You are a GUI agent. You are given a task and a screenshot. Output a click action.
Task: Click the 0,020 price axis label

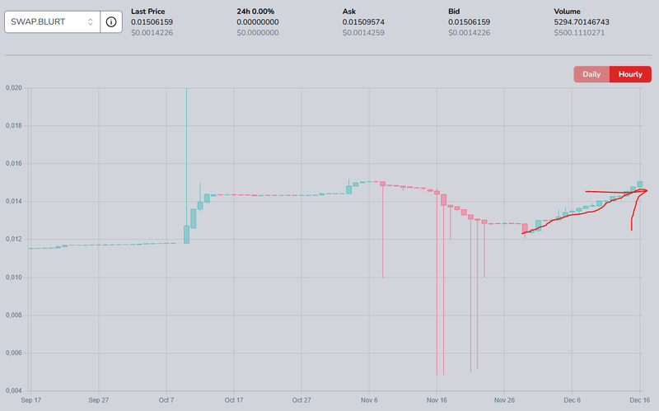pos(13,88)
